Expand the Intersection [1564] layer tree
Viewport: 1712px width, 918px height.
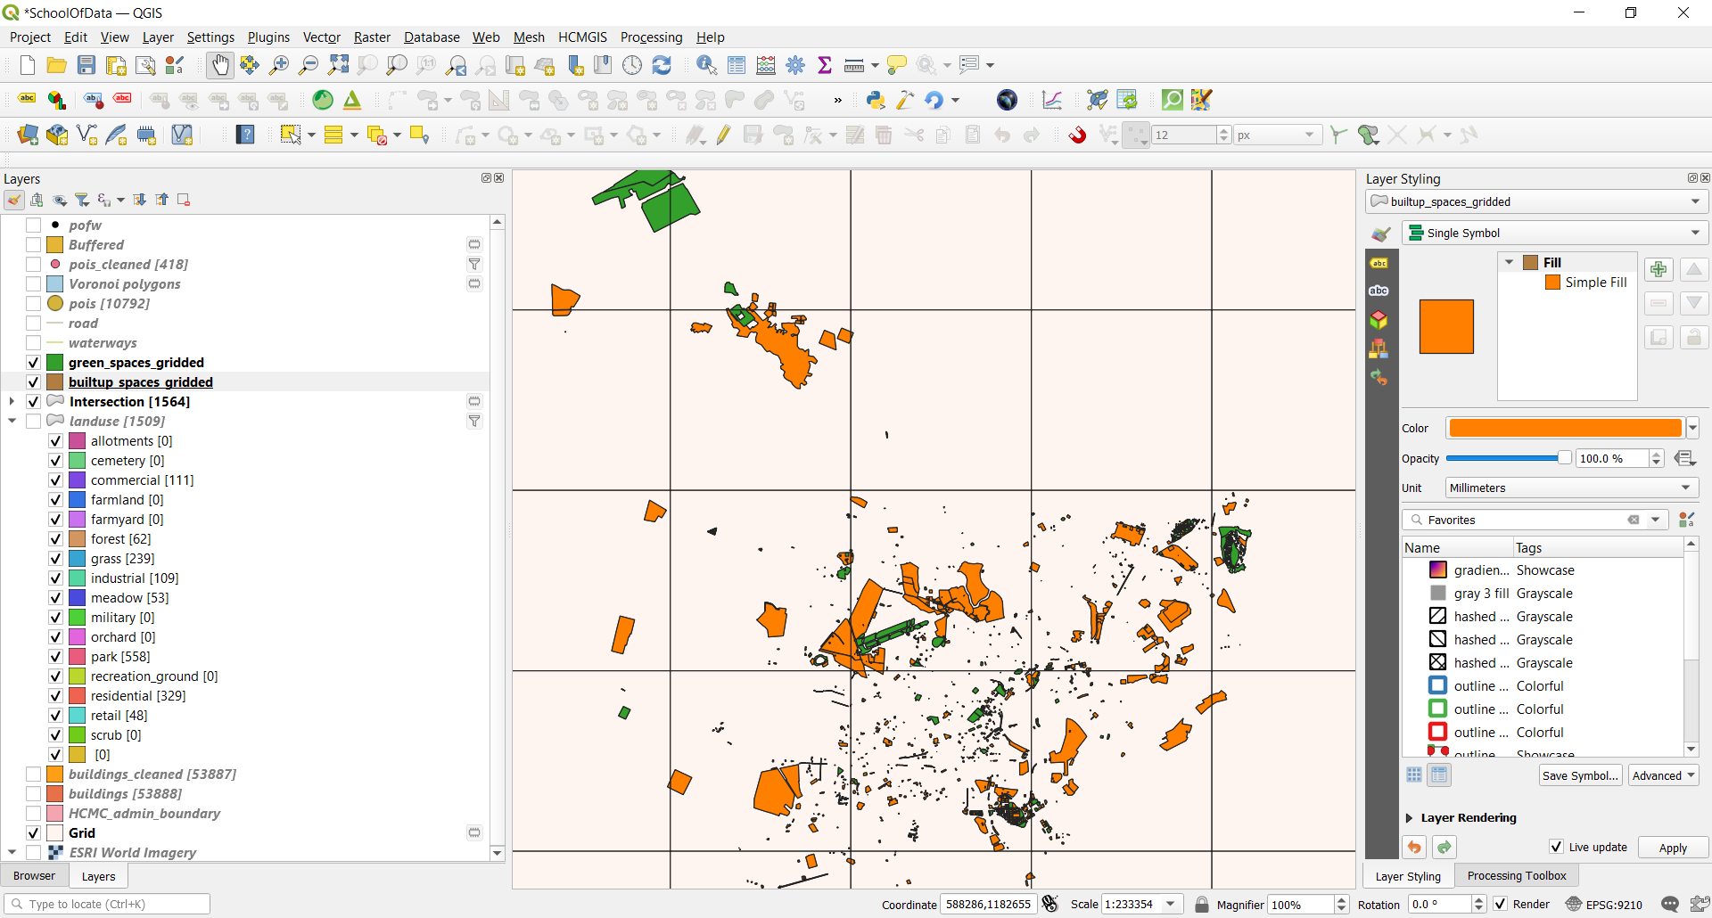12,402
